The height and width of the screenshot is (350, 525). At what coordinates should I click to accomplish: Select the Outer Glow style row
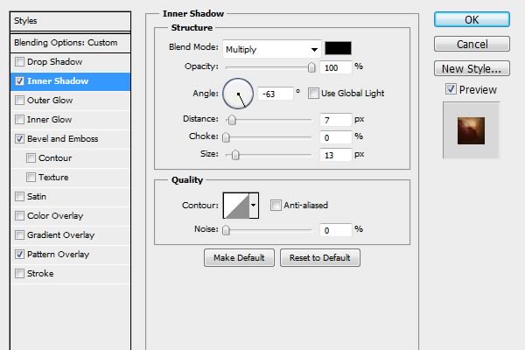click(70, 101)
